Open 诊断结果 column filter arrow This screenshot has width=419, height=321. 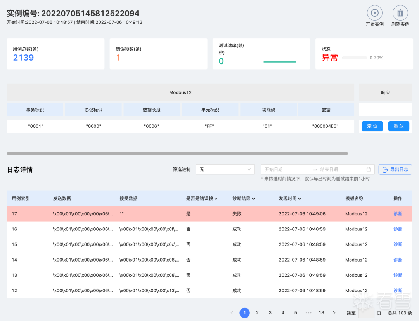253,199
